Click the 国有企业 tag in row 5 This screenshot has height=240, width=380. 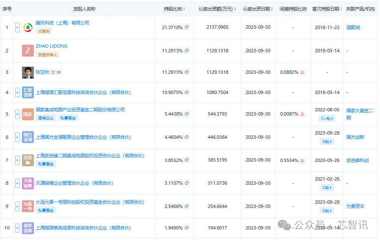pos(46,118)
